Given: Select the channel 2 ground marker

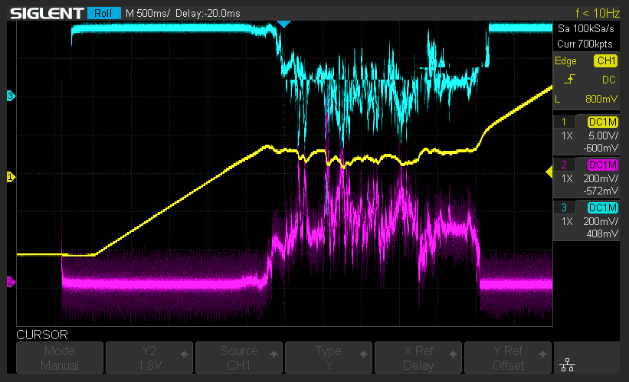Looking at the screenshot, I should point(11,282).
